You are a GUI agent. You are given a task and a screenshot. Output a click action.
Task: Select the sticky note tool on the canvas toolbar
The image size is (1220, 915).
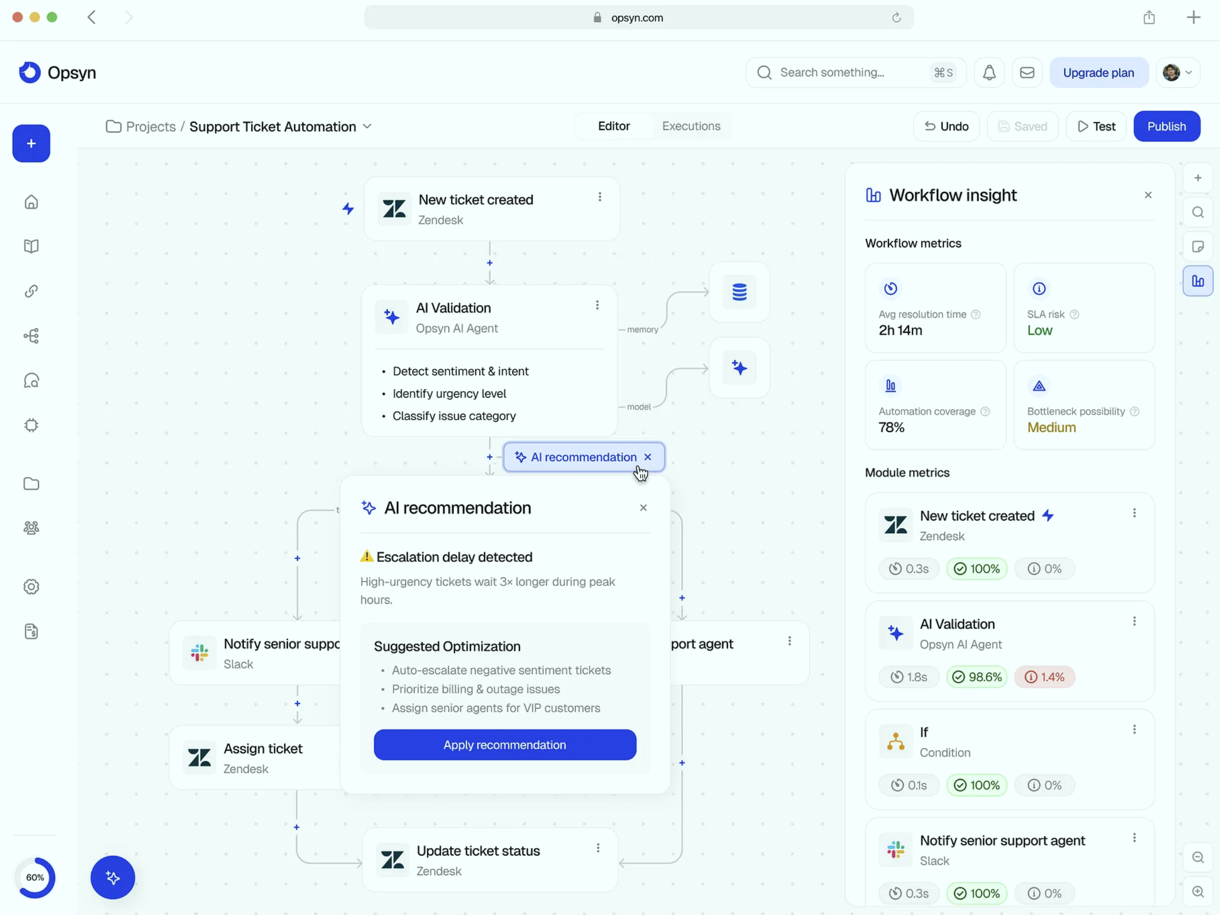(x=1198, y=246)
